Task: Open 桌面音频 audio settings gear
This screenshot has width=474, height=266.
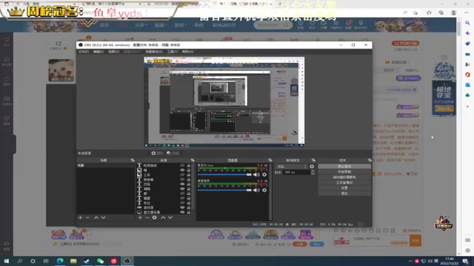Action: [264, 190]
